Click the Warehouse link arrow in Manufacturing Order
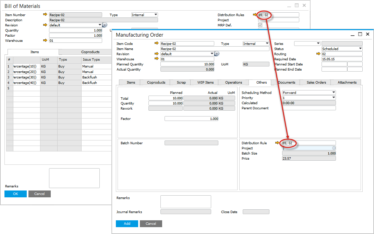374x234 pixels. point(157,59)
